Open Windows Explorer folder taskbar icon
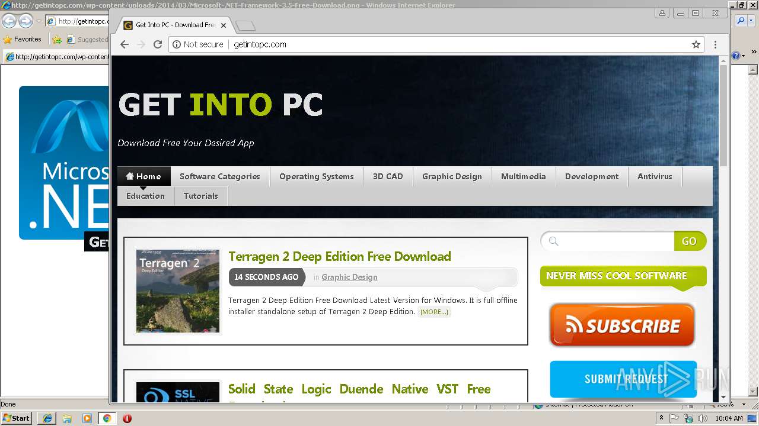 point(67,418)
